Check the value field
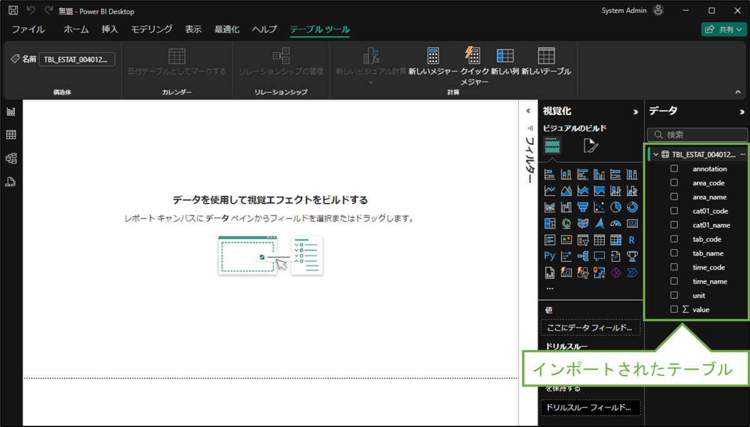The height and width of the screenshot is (427, 750). (674, 309)
